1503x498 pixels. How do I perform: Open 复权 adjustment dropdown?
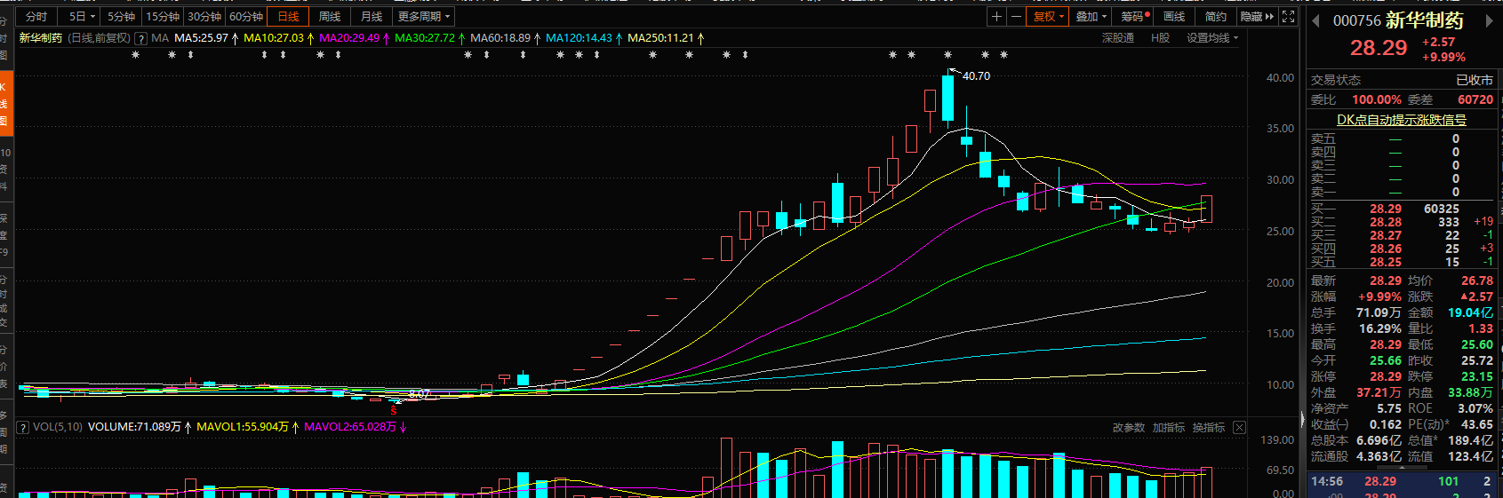(x=1049, y=17)
